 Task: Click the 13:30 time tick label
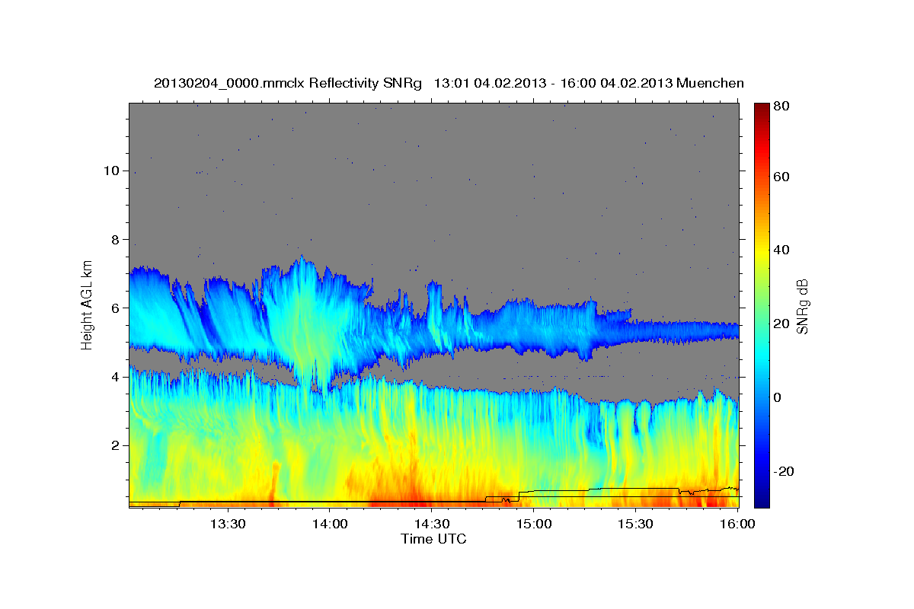(228, 524)
